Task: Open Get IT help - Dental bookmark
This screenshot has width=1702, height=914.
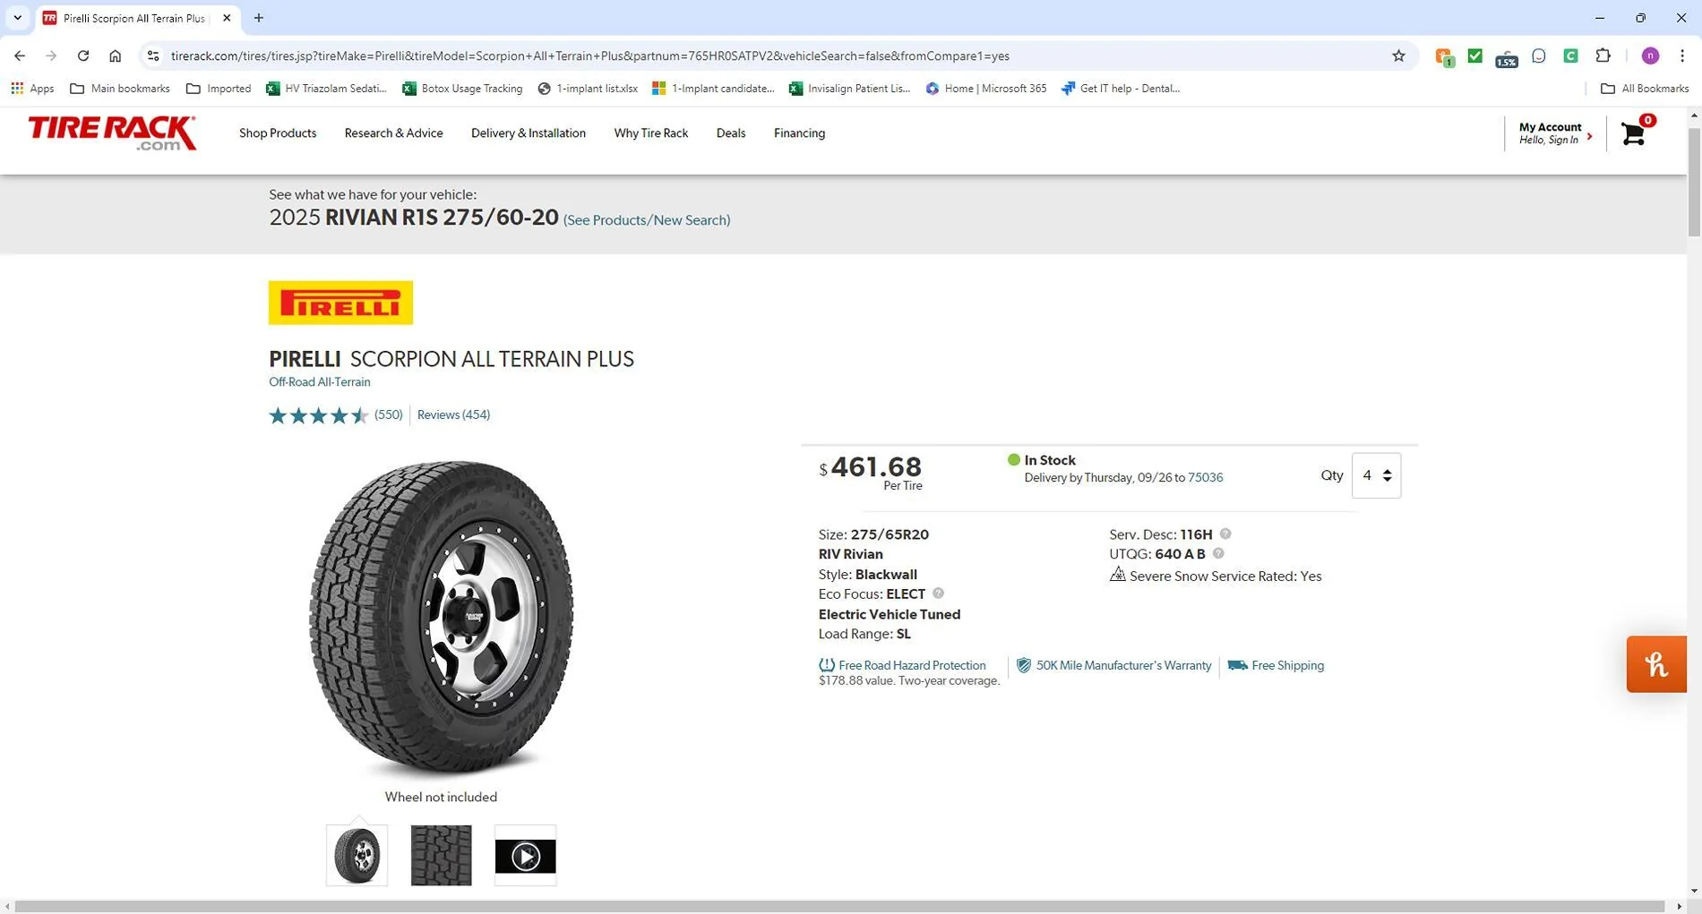Action: [x=1121, y=89]
